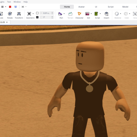Switch to the Model ribbon tab
Screen dimensions: 137x137
[125, 7]
